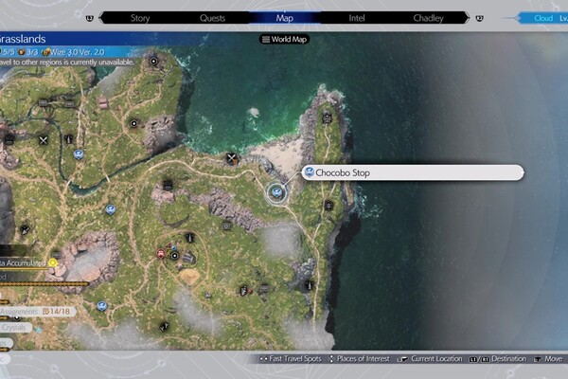Select the cave marker above the rocky ridge
568x379 pixels.
coord(168,185)
